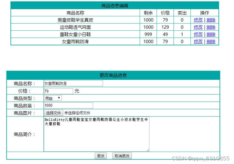The width and height of the screenshot is (234, 164).
Task: Click the 未选择任何文件 file status text
Action: tap(77, 113)
